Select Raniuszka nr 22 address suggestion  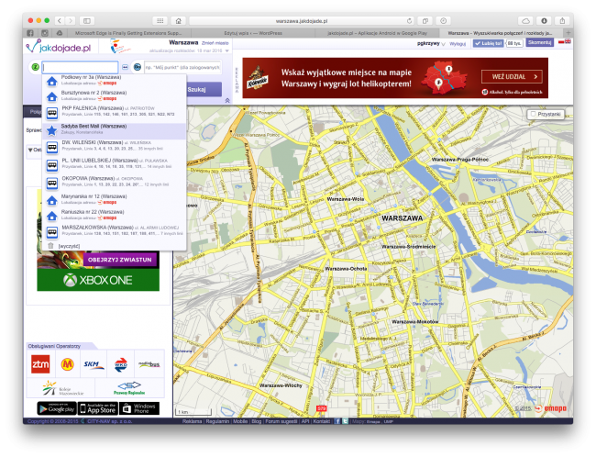click(115, 215)
